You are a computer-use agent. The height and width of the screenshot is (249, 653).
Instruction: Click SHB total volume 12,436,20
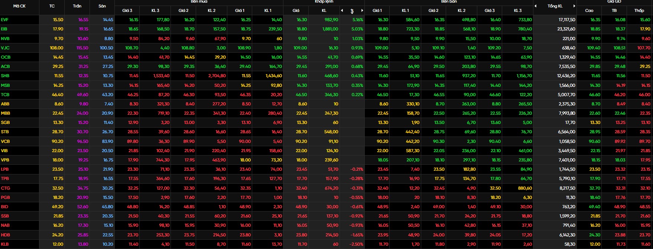[566, 76]
